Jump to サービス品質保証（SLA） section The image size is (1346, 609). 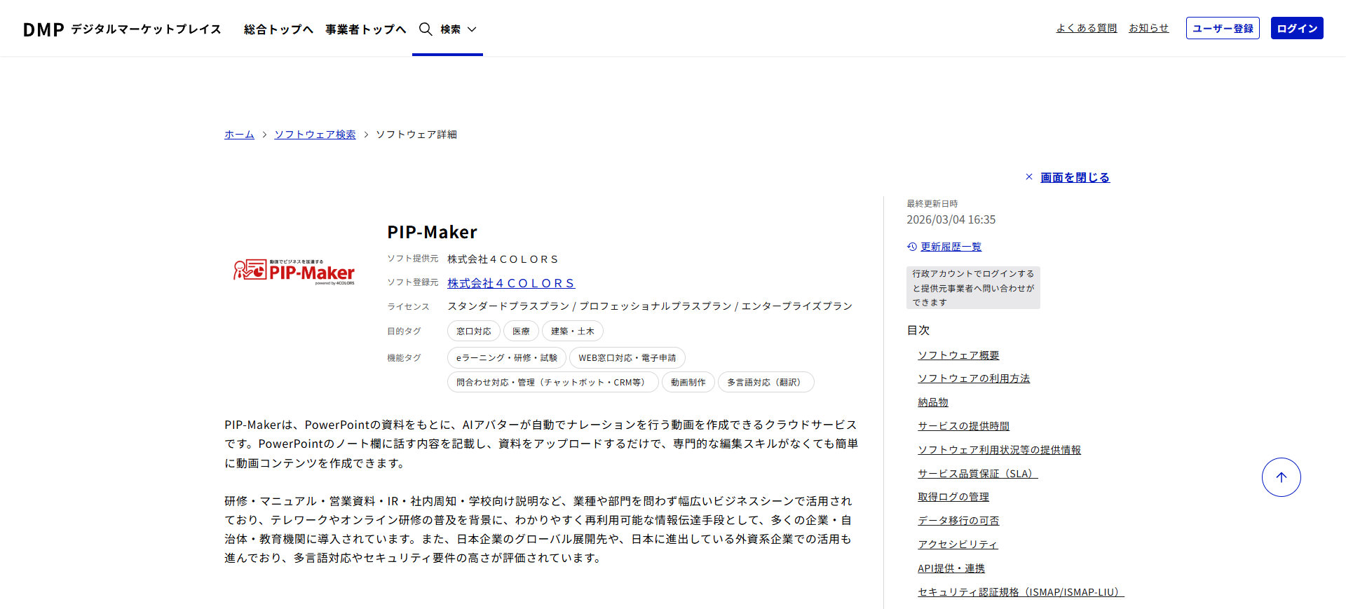click(978, 474)
